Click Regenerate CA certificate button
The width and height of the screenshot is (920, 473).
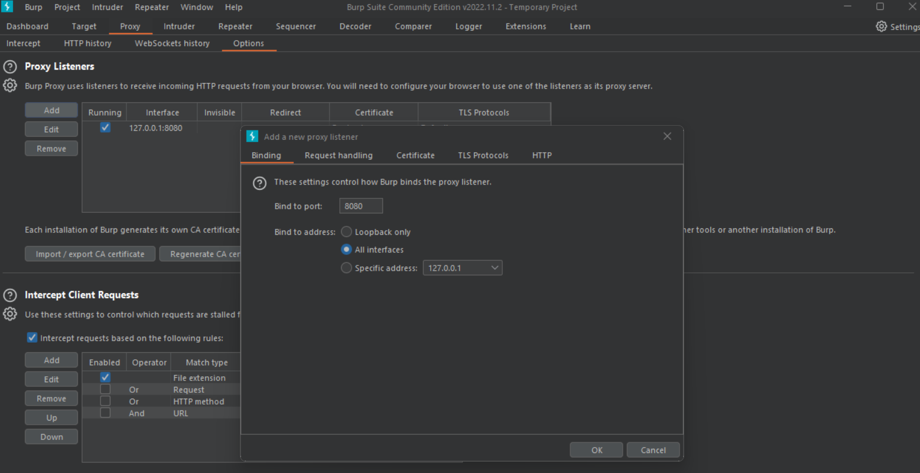tap(200, 254)
